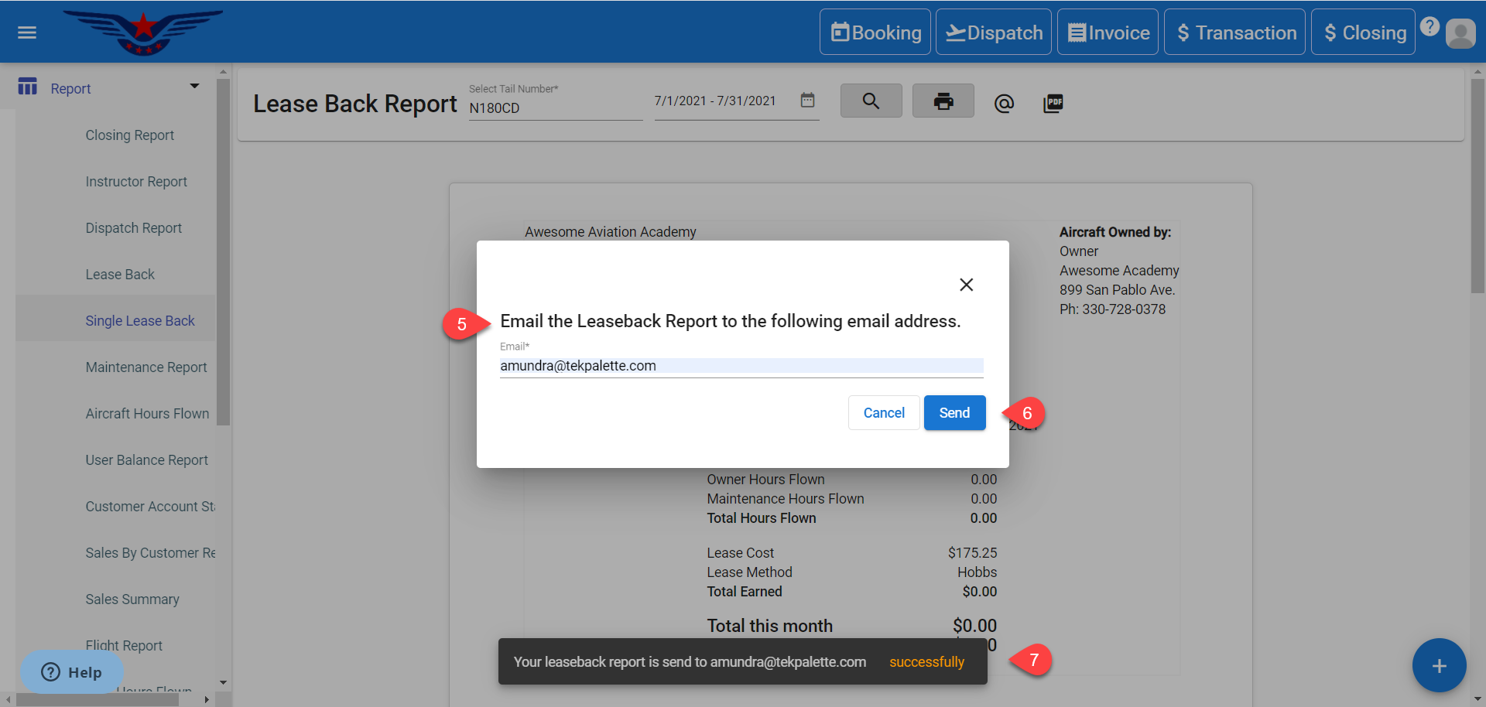The width and height of the screenshot is (1486, 707).
Task: Select Maintenance Report in sidebar
Action: pyautogui.click(x=146, y=367)
